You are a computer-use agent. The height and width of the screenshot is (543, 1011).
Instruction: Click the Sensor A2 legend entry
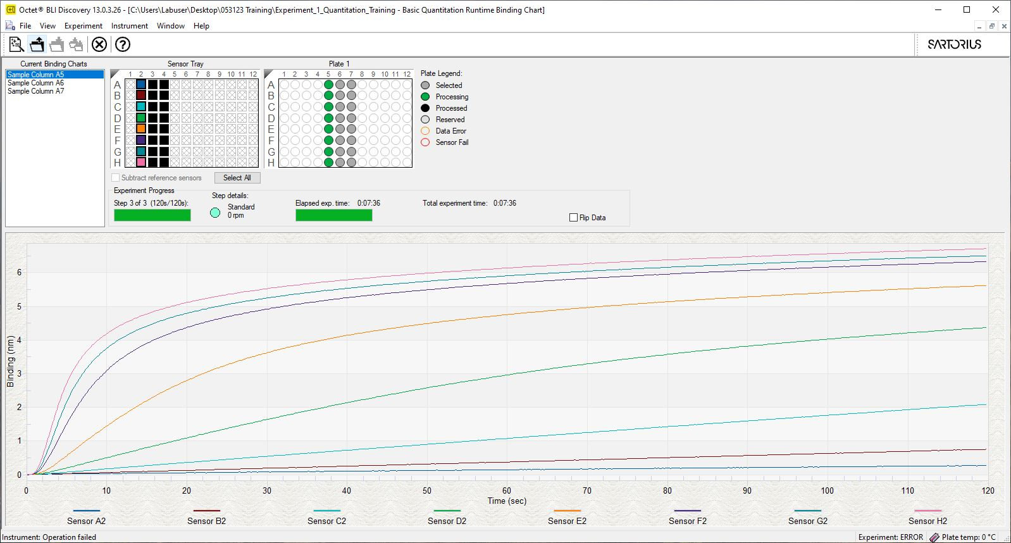tap(86, 516)
